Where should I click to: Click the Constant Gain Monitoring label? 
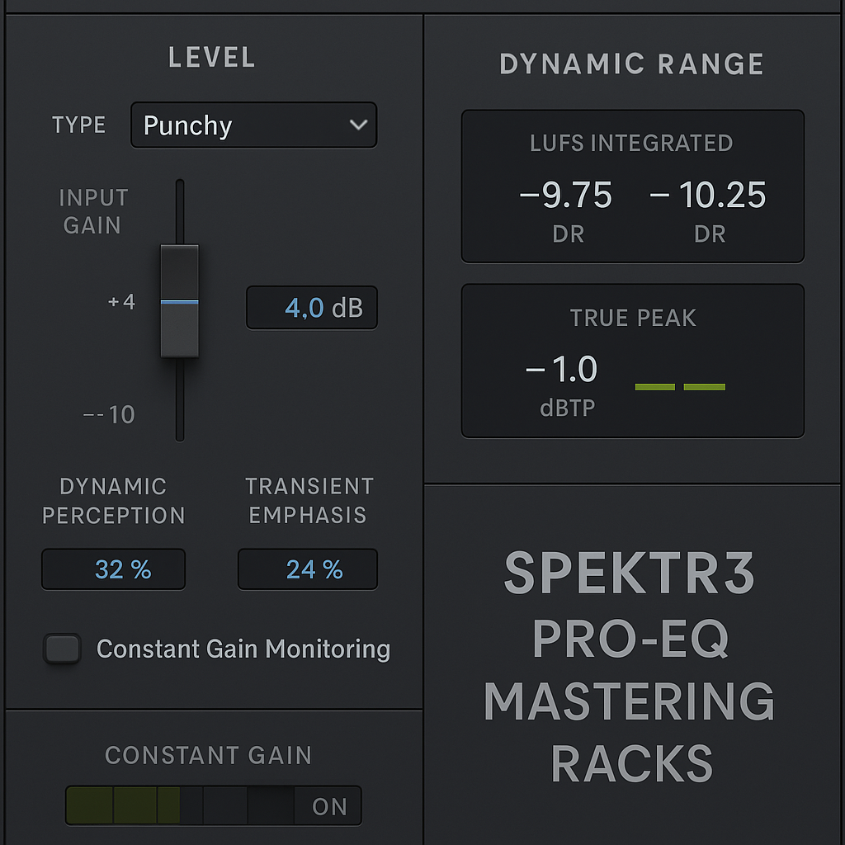pyautogui.click(x=243, y=649)
